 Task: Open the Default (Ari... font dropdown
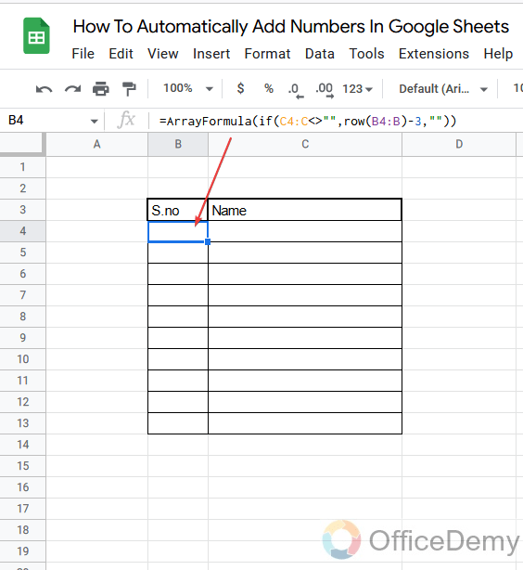(443, 89)
